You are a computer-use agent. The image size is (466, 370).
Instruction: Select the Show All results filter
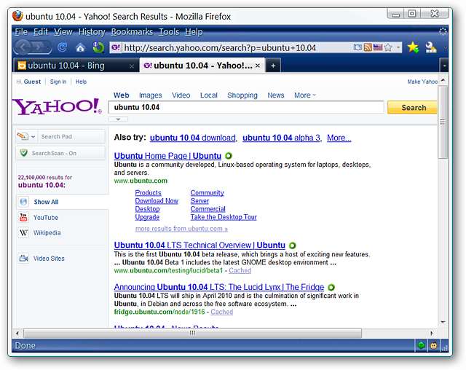click(46, 202)
